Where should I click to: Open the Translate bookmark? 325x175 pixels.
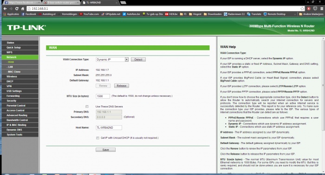(254, 14)
